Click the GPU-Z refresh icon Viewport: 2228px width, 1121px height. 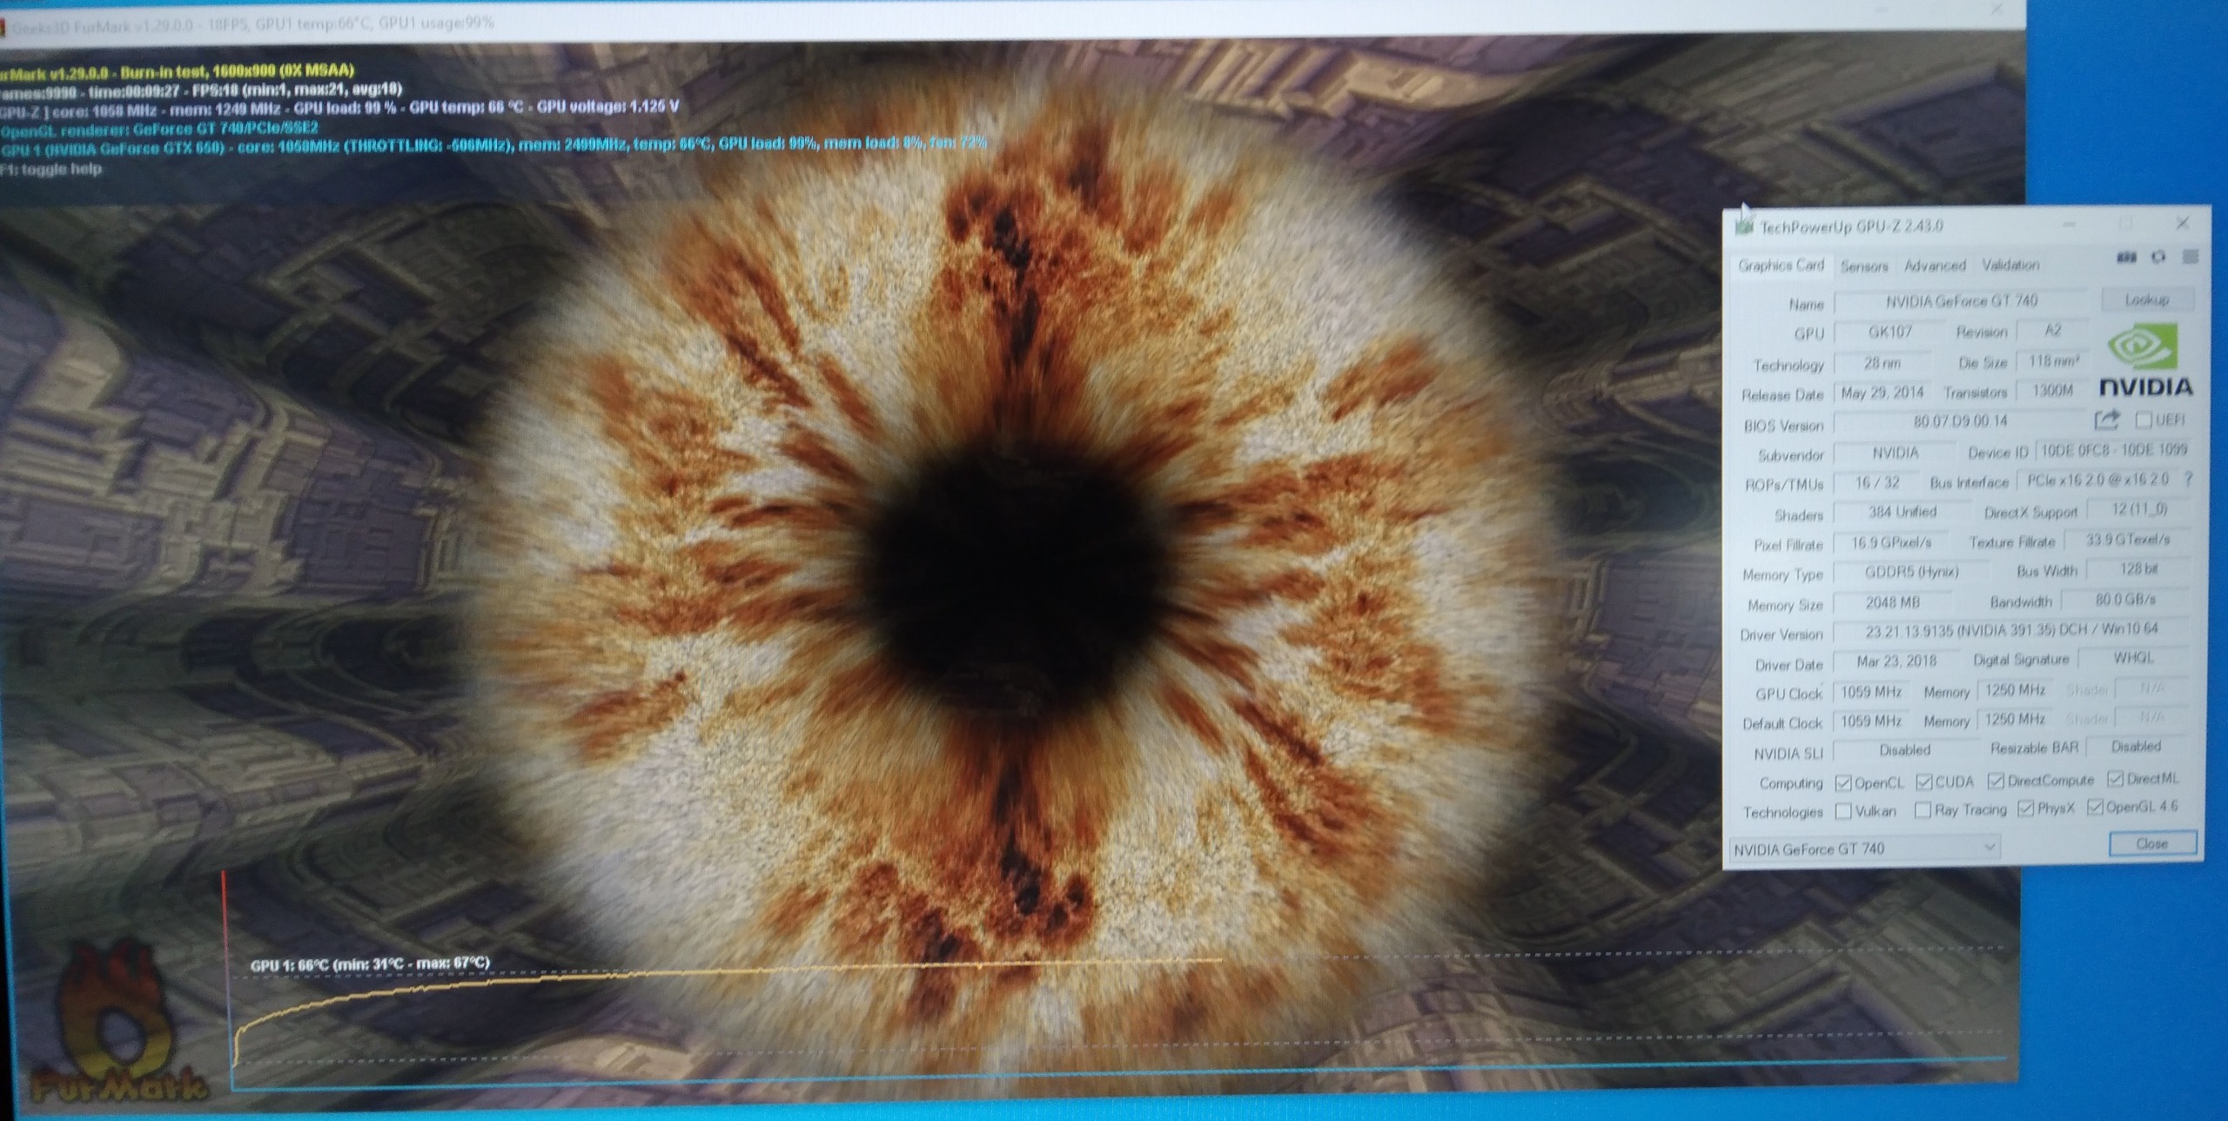2158,257
